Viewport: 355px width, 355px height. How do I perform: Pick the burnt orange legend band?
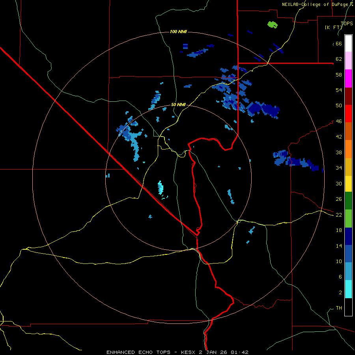348,131
